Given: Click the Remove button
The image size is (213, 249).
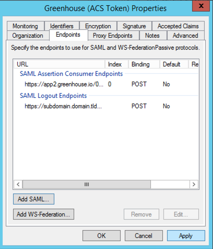Looking at the screenshot, I should 141,214.
